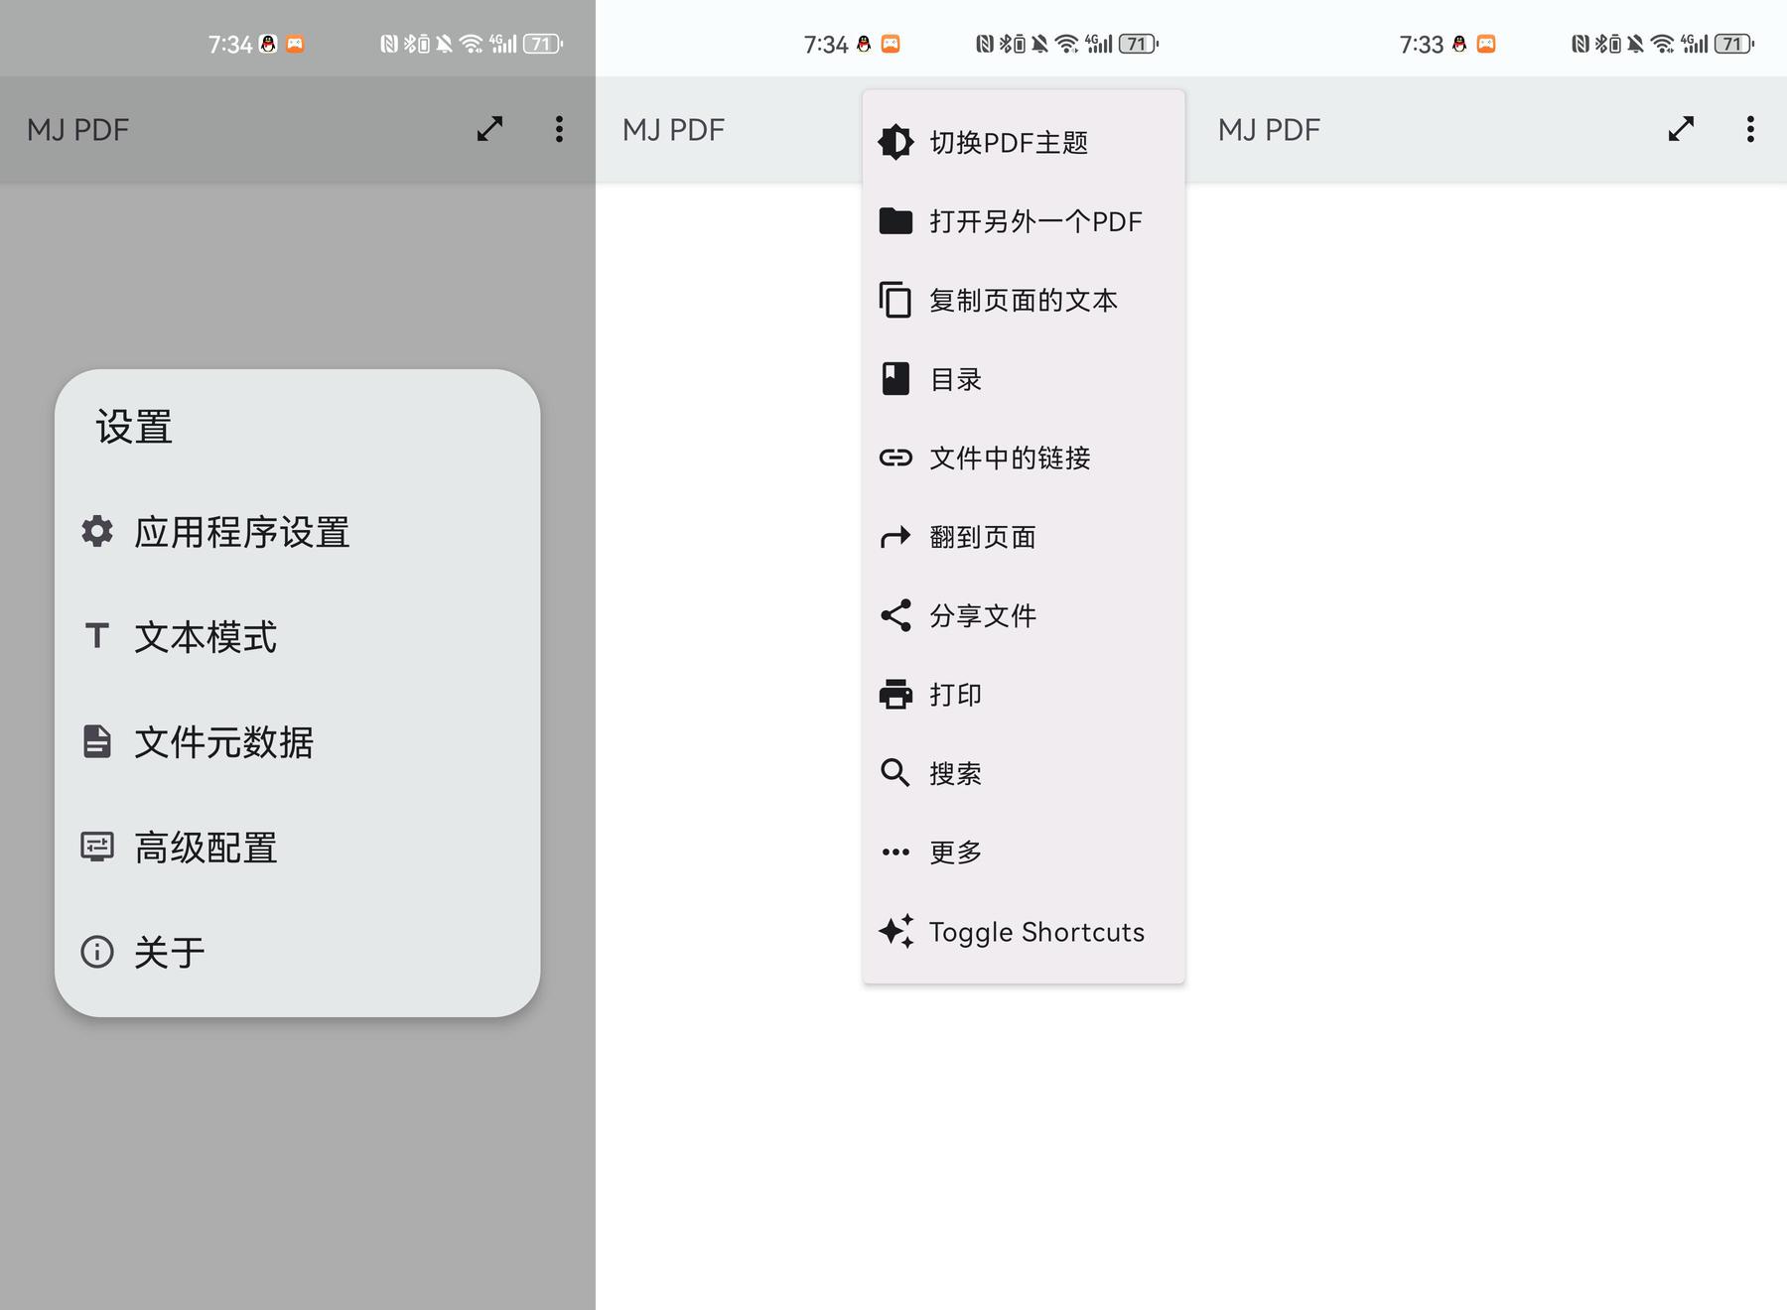The height and width of the screenshot is (1310, 1787).
Task: Click the document icon beside 文件元数据
Action: (96, 741)
